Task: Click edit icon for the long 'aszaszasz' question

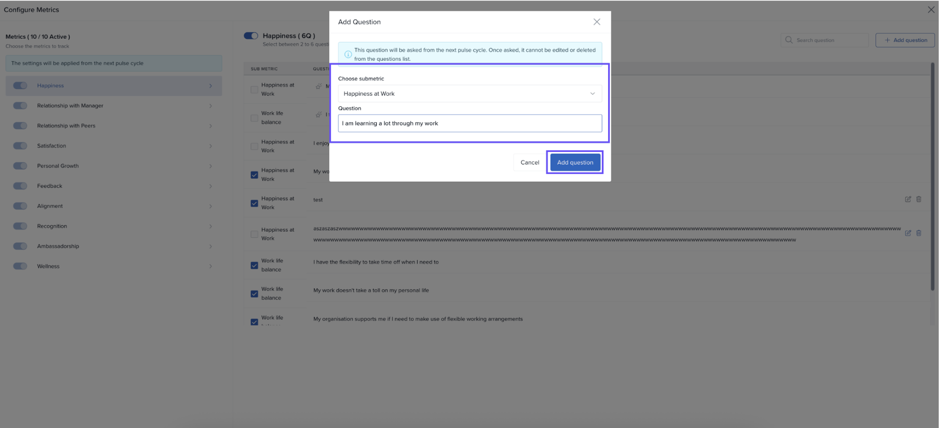Action: point(908,233)
